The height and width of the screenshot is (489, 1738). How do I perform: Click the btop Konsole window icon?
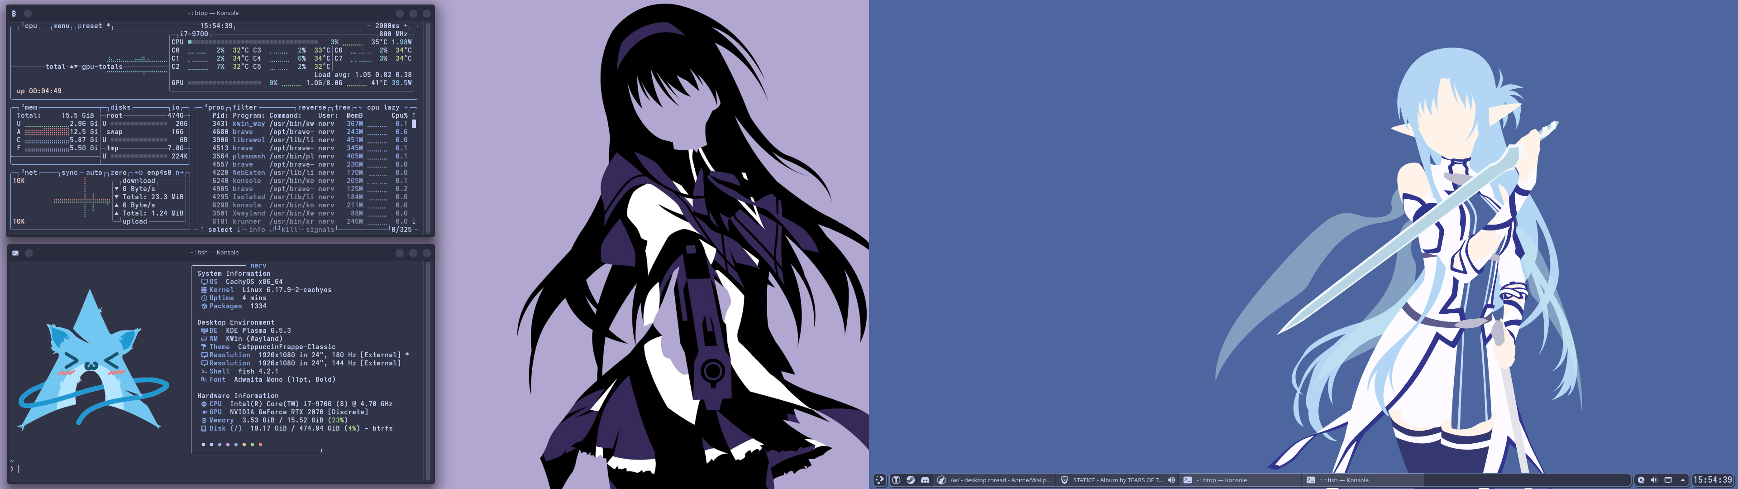14,14
